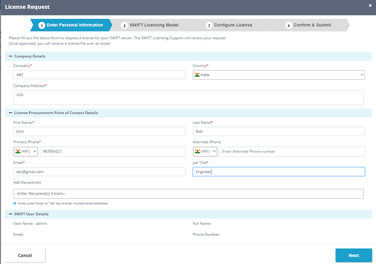The width and height of the screenshot is (376, 264).
Task: Click the step 1 number circle
Action: click(42, 26)
